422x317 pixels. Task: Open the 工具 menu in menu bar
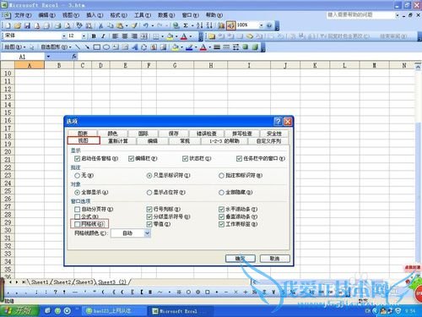[143, 15]
